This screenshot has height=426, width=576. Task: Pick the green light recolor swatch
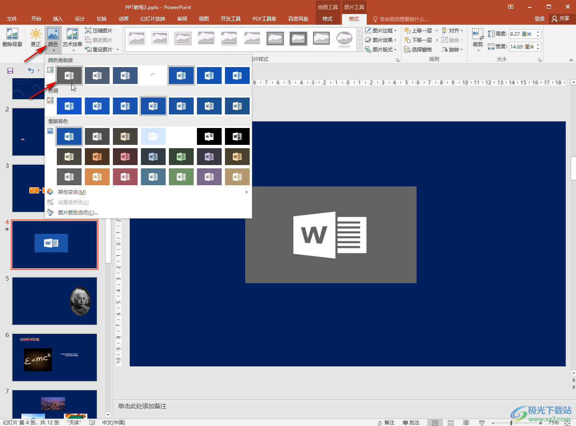(181, 177)
